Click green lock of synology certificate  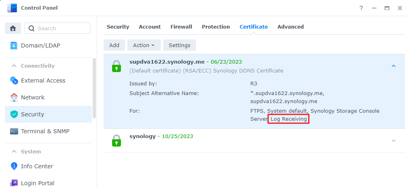(x=117, y=140)
